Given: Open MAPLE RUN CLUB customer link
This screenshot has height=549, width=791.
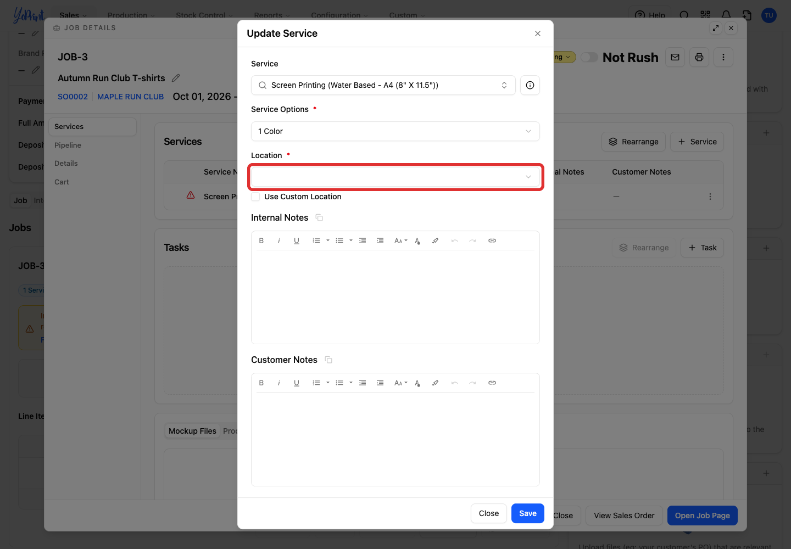Looking at the screenshot, I should point(130,97).
